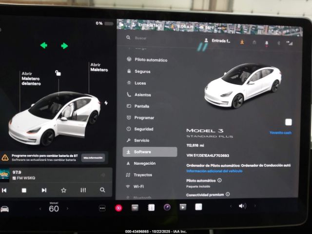The width and height of the screenshot is (312, 234).
Task: Skip to next radio station
Action: pos(44,190)
